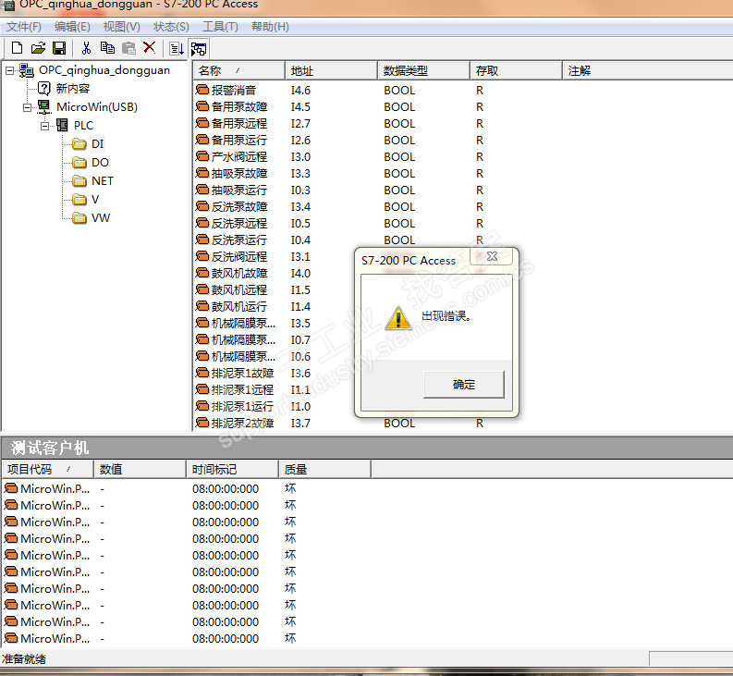Open the 编辑(E) menu
This screenshot has width=733, height=676.
pos(72,27)
